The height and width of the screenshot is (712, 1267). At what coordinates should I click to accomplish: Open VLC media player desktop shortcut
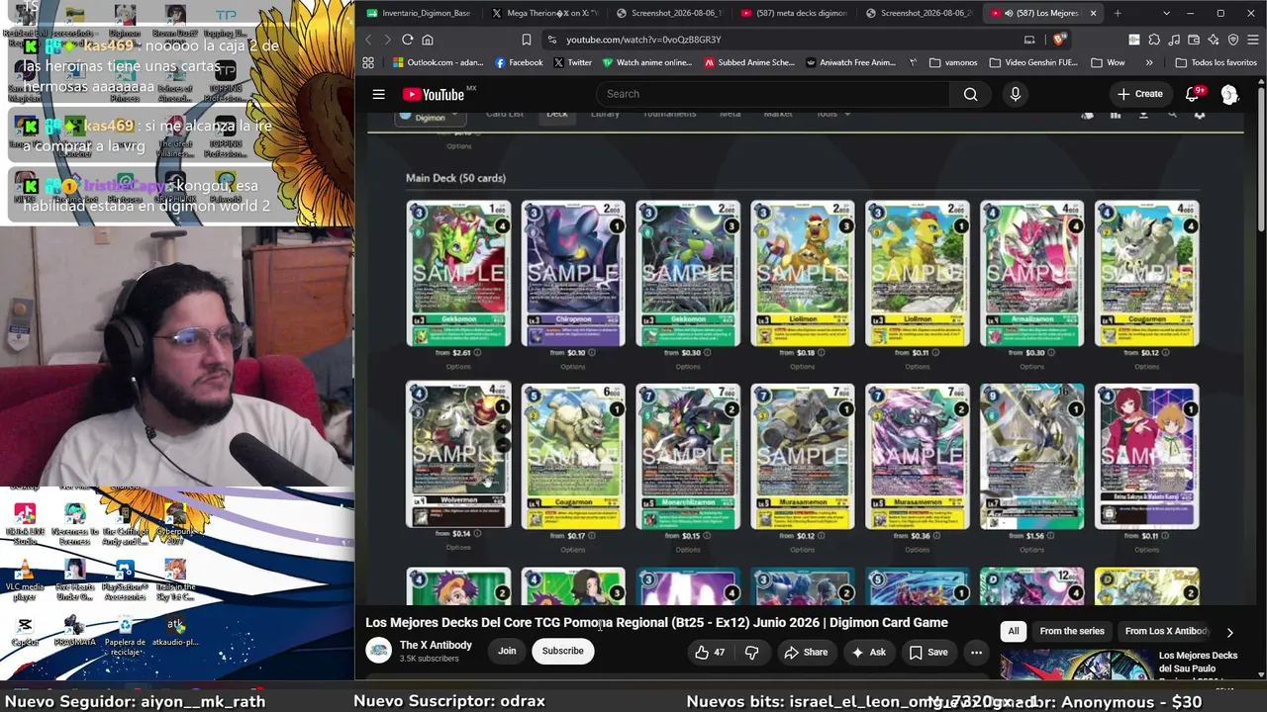coord(25,580)
